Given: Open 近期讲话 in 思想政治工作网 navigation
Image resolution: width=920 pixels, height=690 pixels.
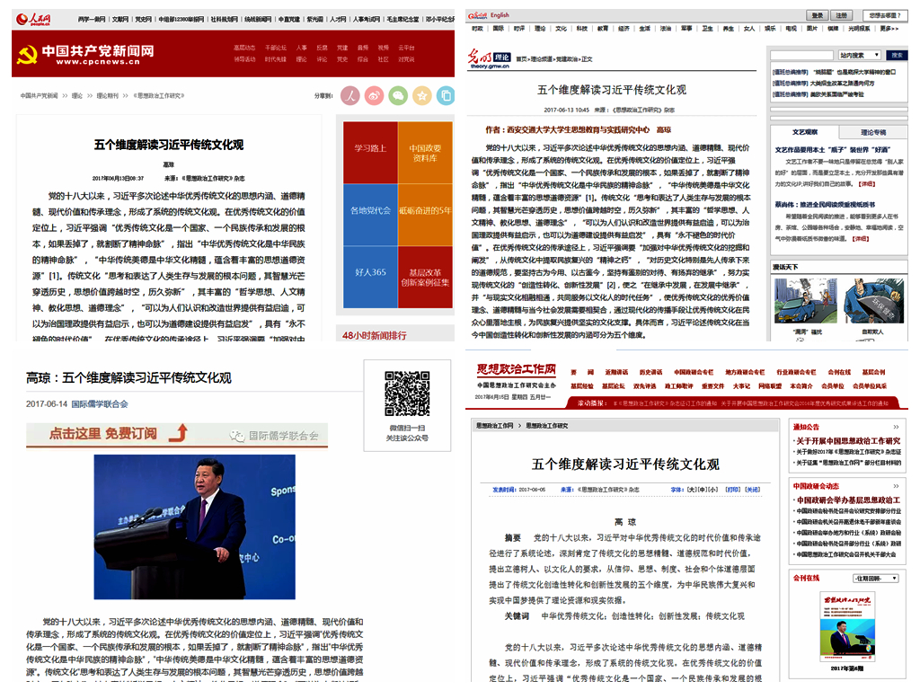Looking at the screenshot, I should coord(615,372).
